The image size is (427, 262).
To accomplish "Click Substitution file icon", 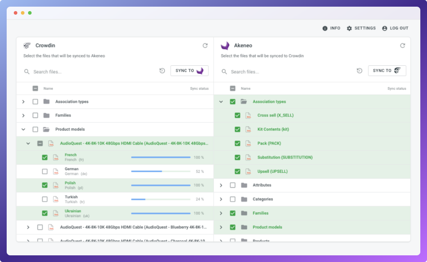I will point(248,157).
